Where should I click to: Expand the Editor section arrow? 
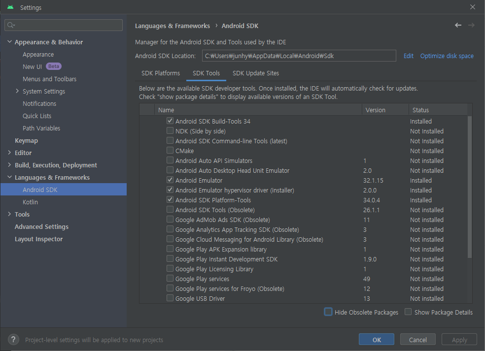point(9,152)
